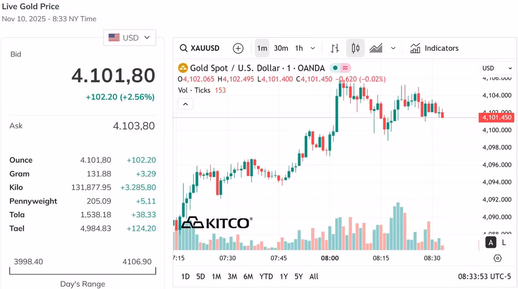Open the USD currency dropdown above the Bid
This screenshot has height=289, width=518.
[x=129, y=38]
